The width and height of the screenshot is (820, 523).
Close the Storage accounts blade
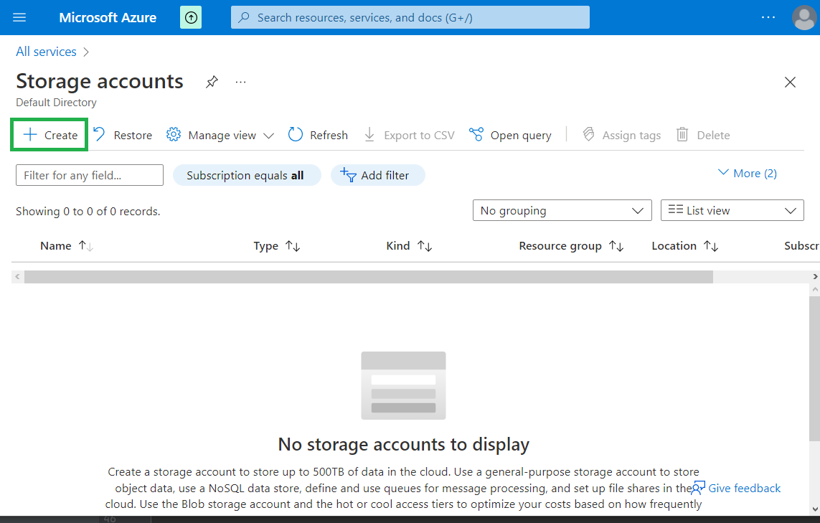point(790,82)
